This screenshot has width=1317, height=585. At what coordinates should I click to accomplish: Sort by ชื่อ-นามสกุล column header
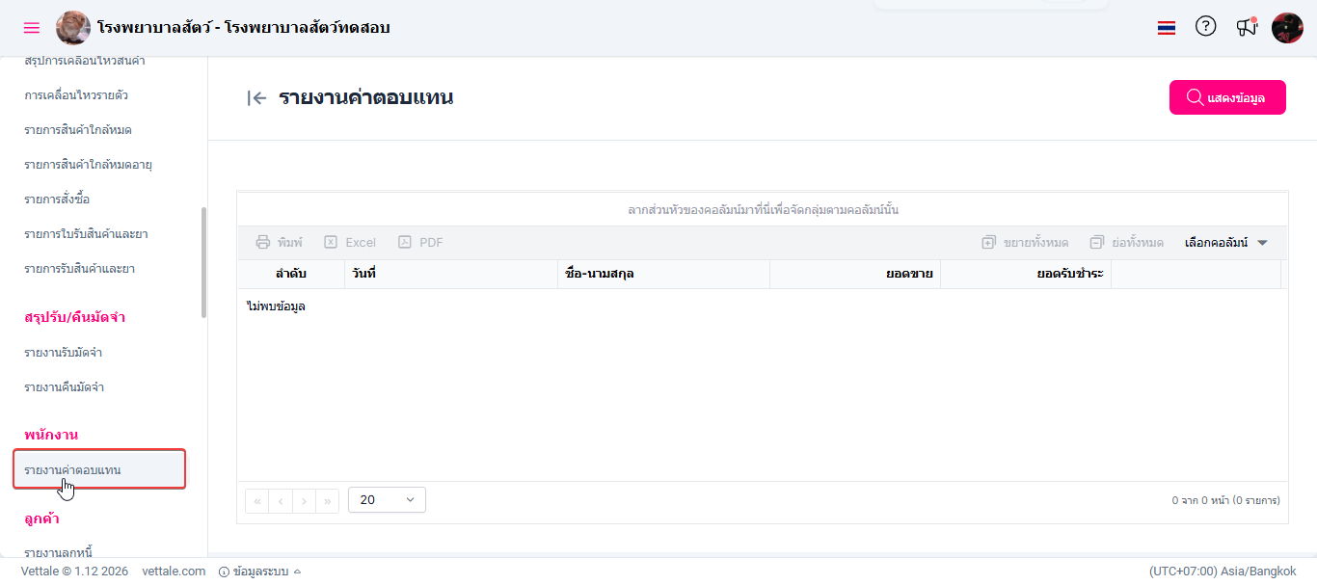(x=663, y=274)
